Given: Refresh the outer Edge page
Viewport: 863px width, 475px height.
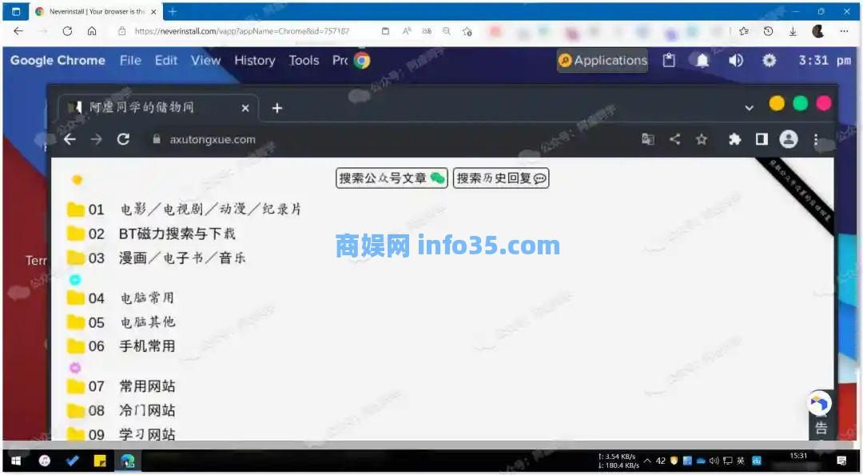Looking at the screenshot, I should tap(67, 31).
